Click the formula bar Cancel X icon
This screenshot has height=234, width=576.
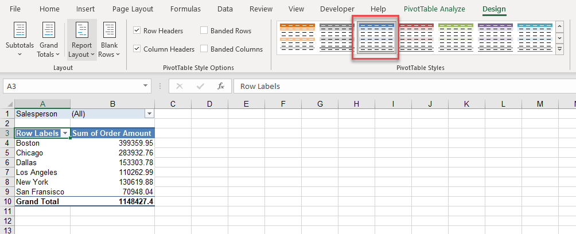tap(180, 86)
